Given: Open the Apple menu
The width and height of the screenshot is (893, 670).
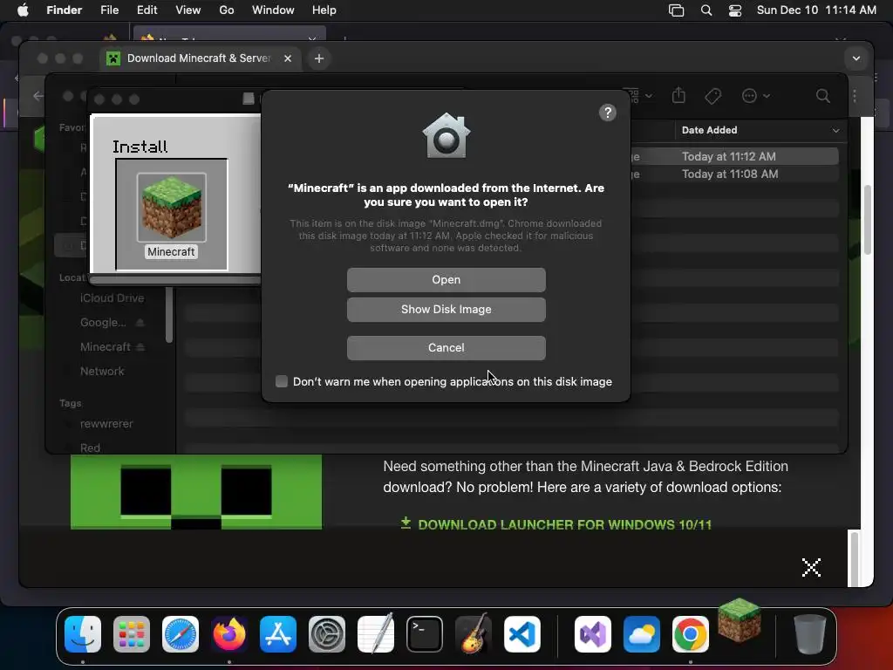Looking at the screenshot, I should coord(23,10).
